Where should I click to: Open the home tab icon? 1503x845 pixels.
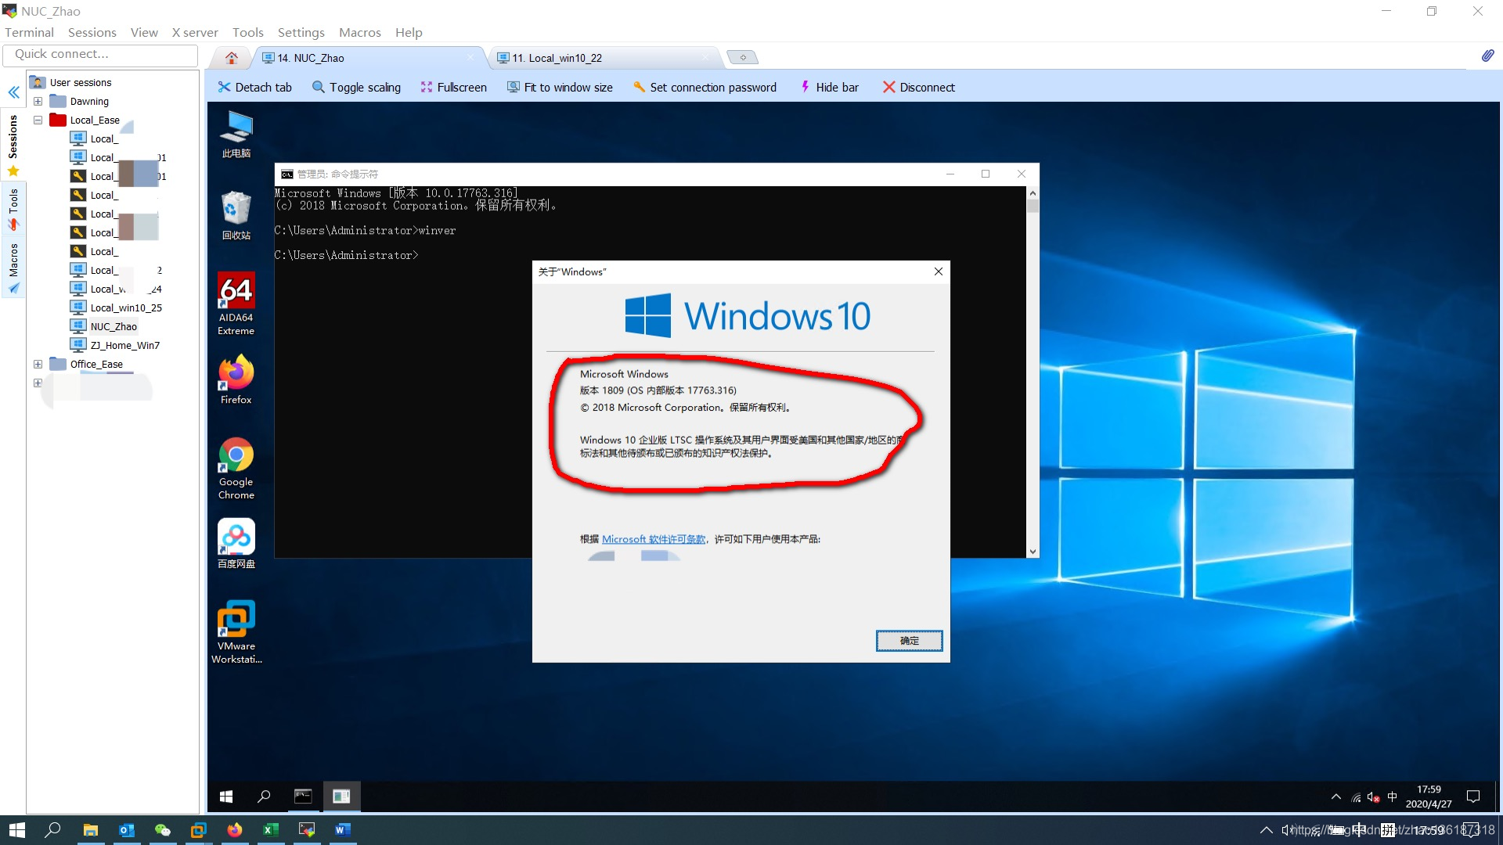pos(232,58)
